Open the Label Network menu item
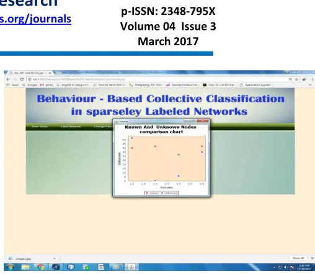315x274 pixels. point(71,126)
